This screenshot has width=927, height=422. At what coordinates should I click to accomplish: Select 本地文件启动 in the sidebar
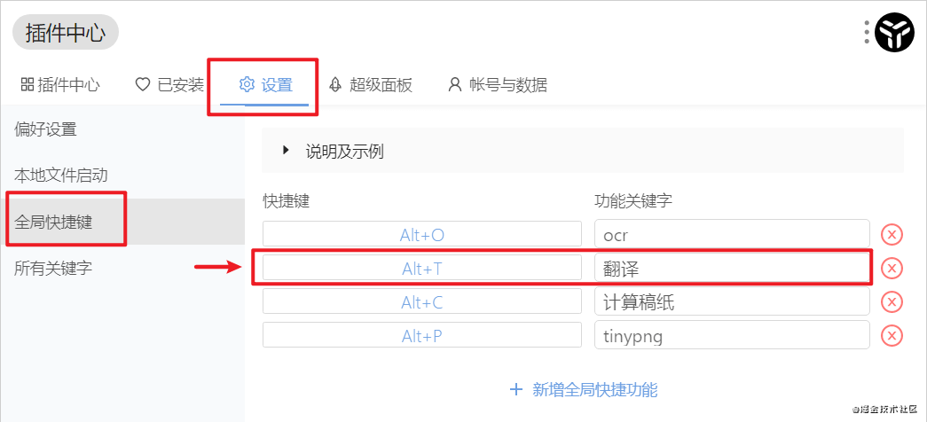click(x=61, y=176)
